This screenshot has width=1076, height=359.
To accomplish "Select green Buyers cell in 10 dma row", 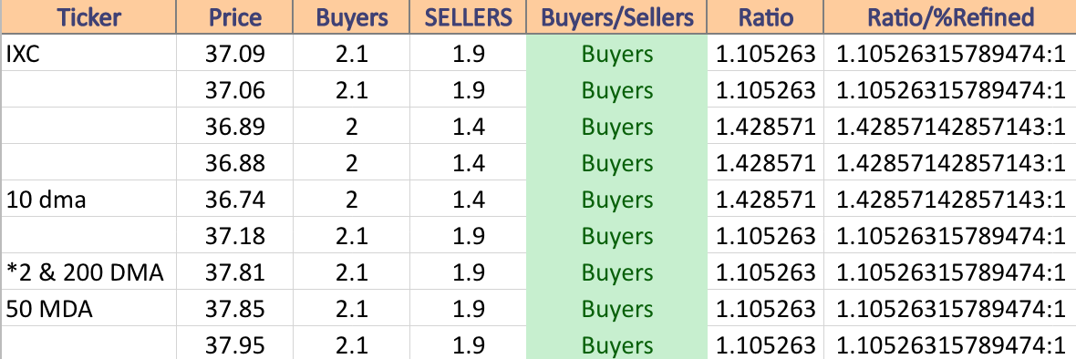I will pyautogui.click(x=617, y=200).
